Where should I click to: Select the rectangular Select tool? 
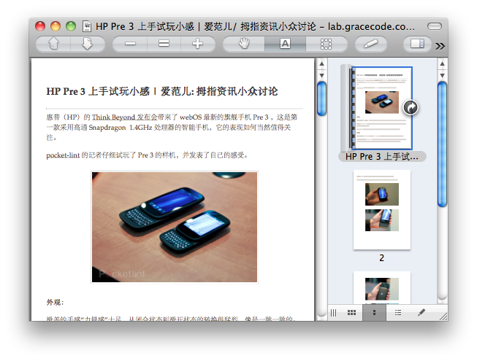click(x=326, y=44)
